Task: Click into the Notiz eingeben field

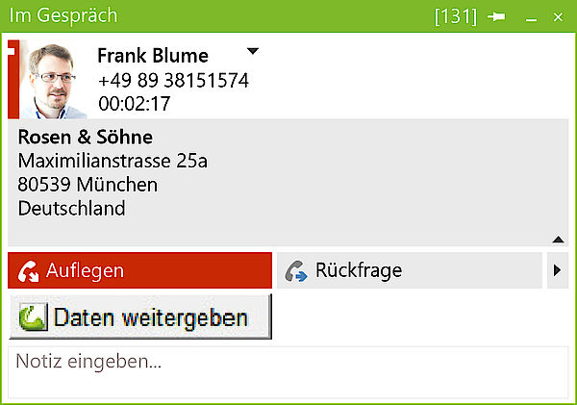Action: point(288,372)
